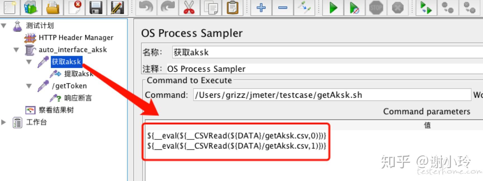483x181 pixels.
Task: Save the test plan with floppy icon
Action: [96, 7]
